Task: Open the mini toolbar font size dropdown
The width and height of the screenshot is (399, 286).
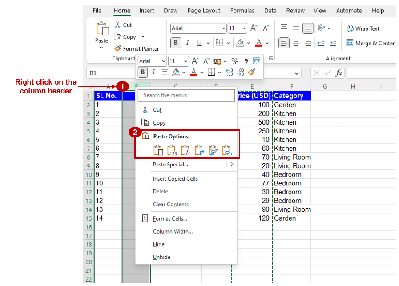Action: click(186, 61)
